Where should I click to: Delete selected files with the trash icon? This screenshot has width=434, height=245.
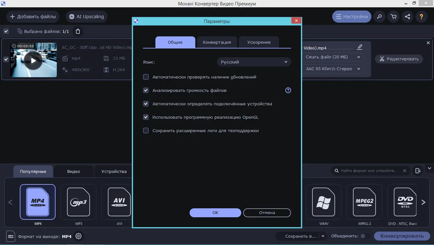pyautogui.click(x=78, y=31)
